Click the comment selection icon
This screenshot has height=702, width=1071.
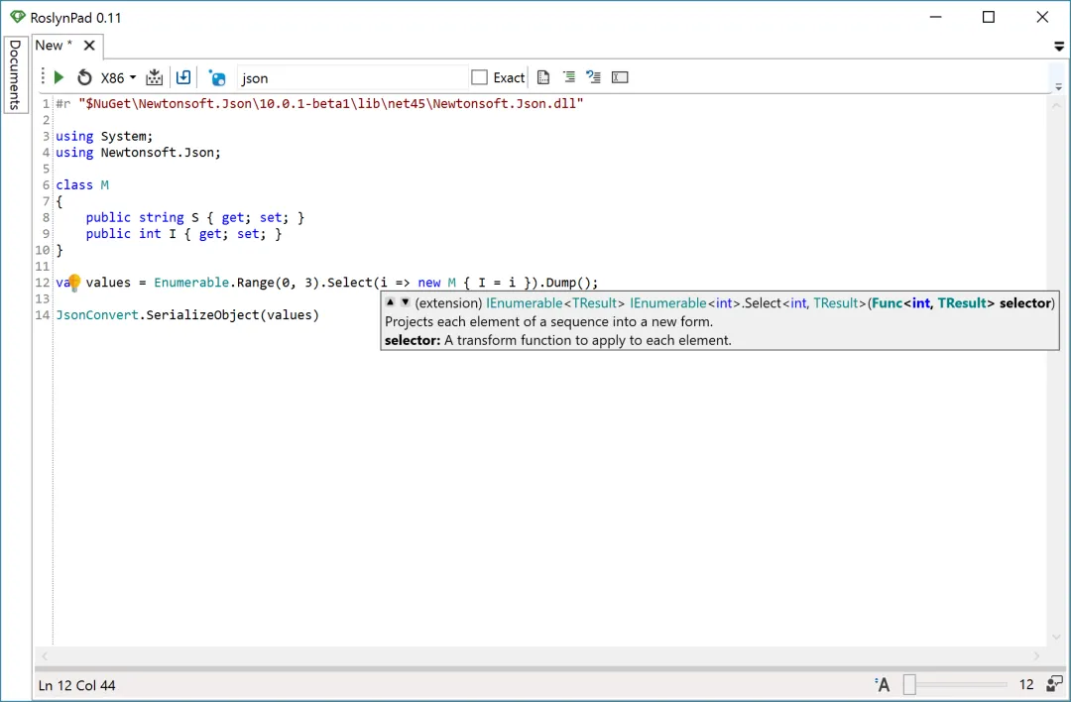click(x=568, y=77)
